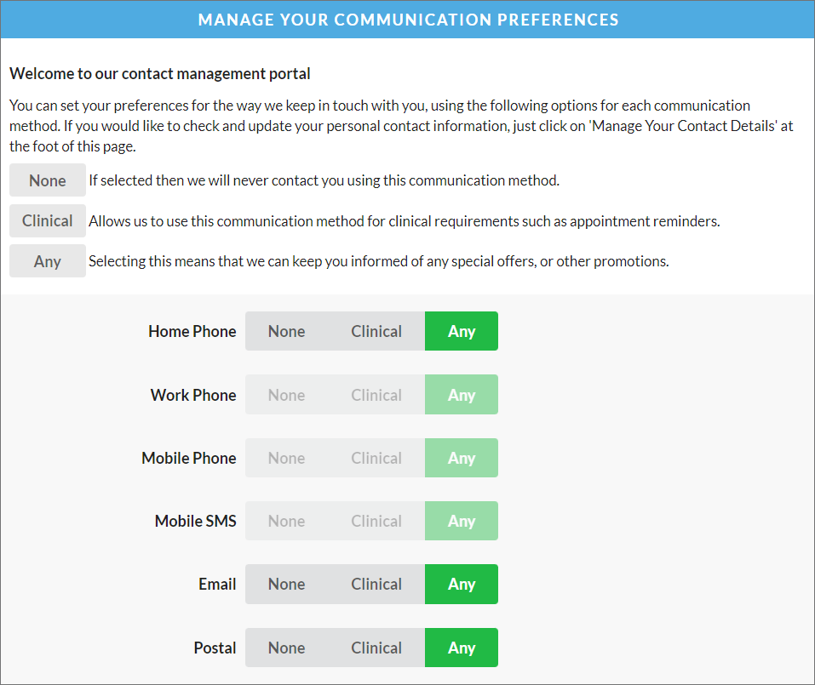The height and width of the screenshot is (685, 815).
Task: Select Any for Mobile SMS messages
Action: pos(462,521)
